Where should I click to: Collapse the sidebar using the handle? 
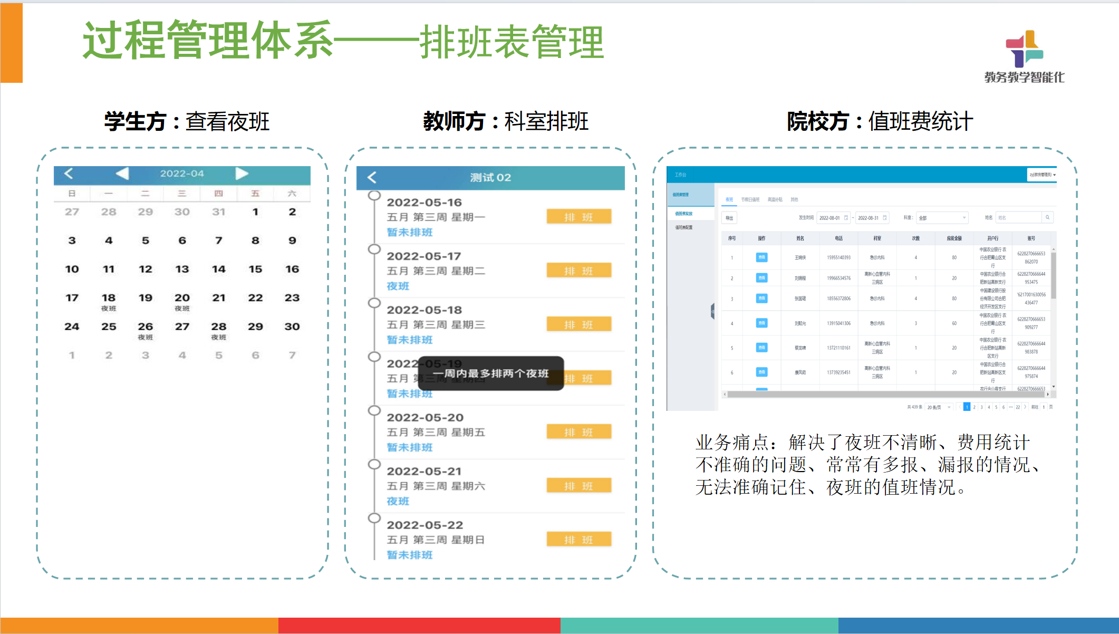click(x=712, y=312)
